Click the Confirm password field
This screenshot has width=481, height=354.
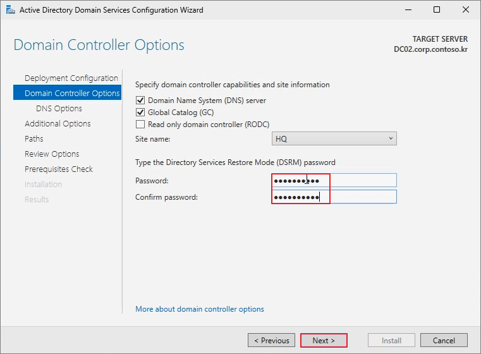pyautogui.click(x=334, y=197)
